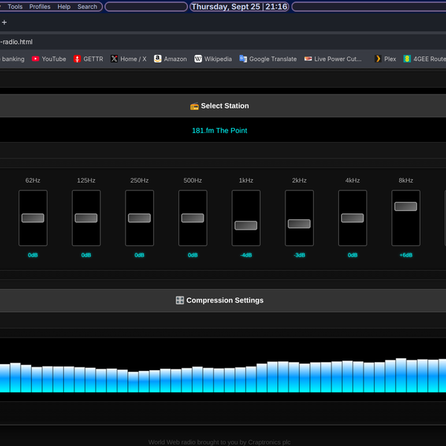Open the Tools menu

[x=15, y=7]
